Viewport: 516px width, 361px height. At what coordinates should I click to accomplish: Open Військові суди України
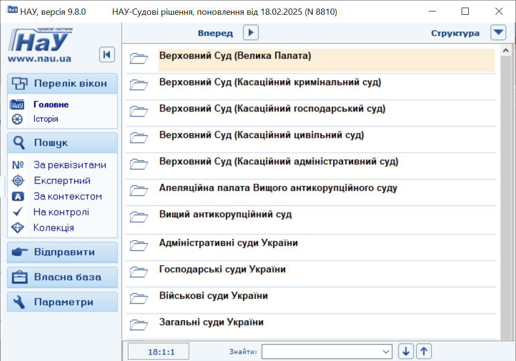(214, 296)
